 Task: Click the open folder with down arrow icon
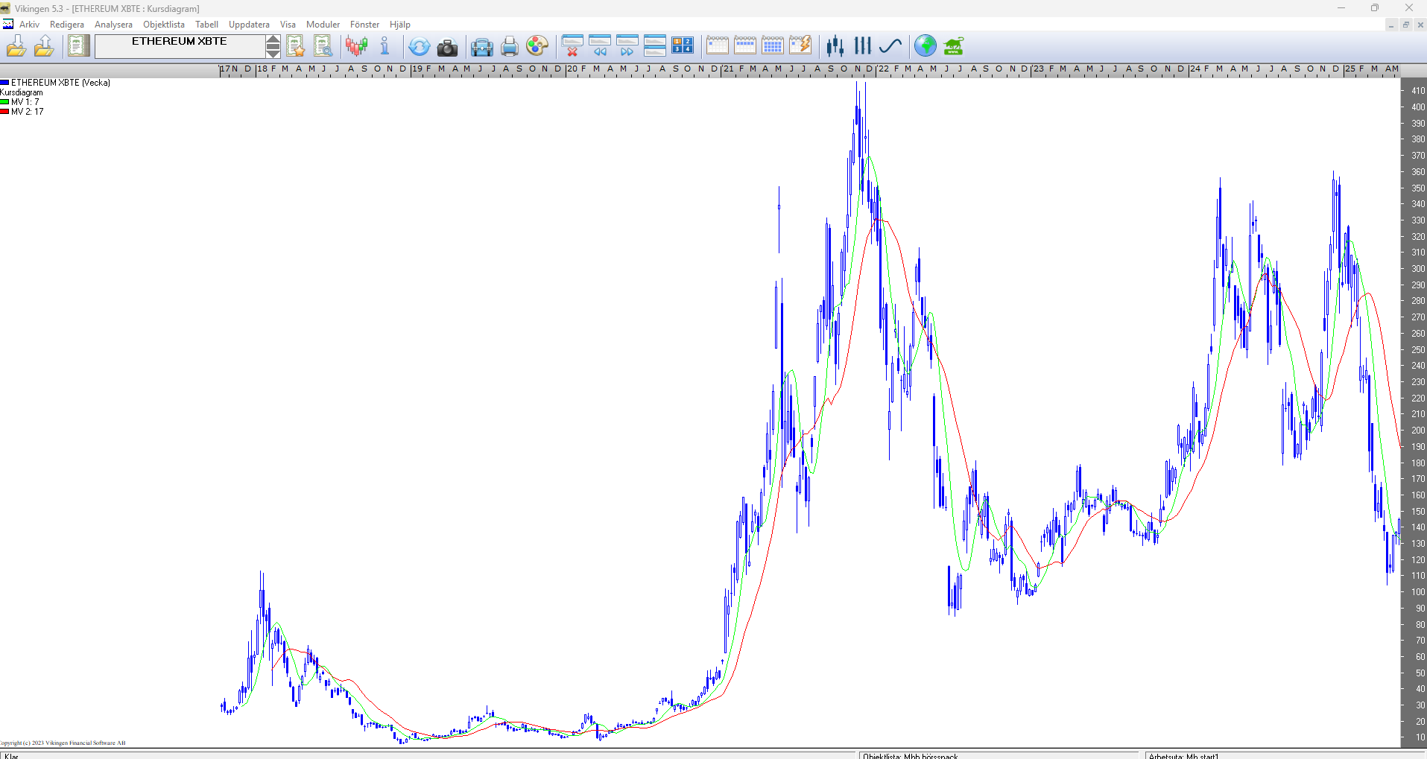[16, 46]
